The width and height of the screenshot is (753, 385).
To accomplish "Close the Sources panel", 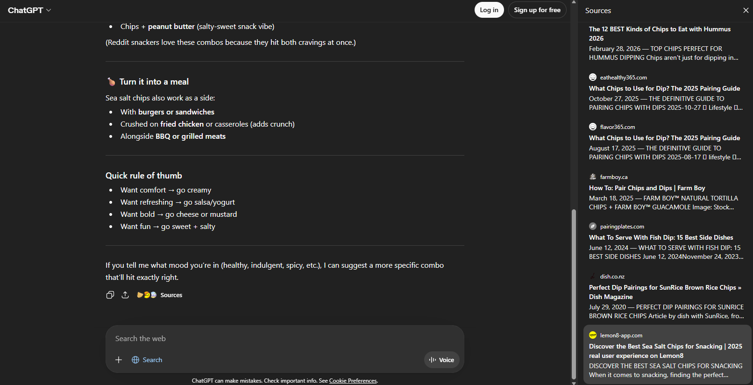I will [x=746, y=10].
